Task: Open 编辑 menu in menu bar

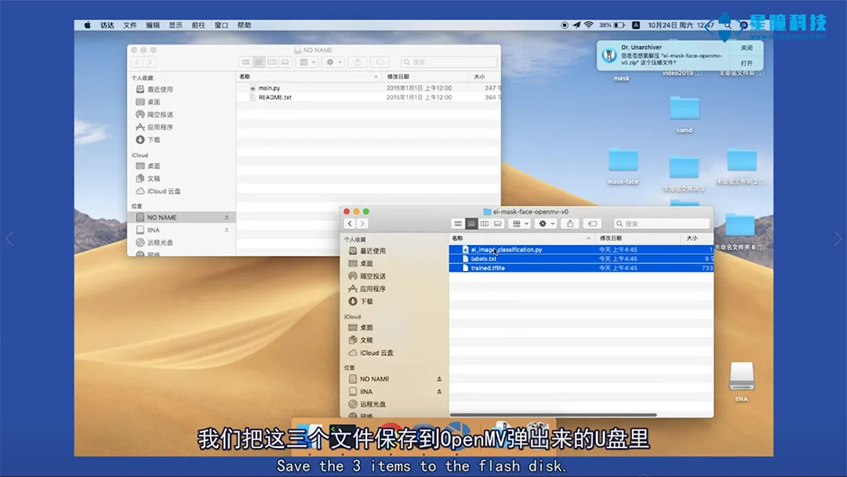Action: 153,25
